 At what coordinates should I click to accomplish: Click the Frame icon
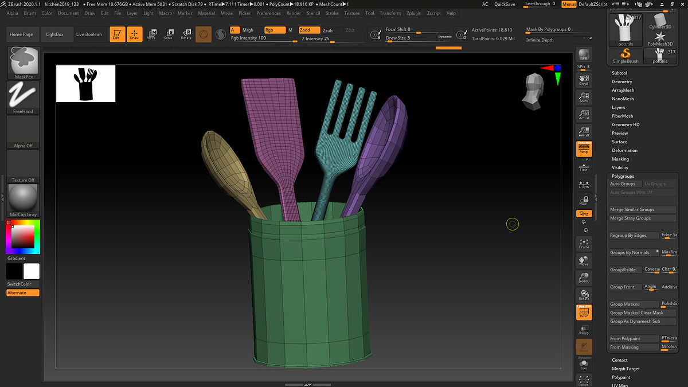coord(584,243)
